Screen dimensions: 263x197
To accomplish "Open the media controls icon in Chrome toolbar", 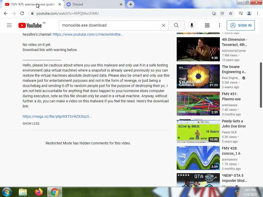I will pos(241,13).
